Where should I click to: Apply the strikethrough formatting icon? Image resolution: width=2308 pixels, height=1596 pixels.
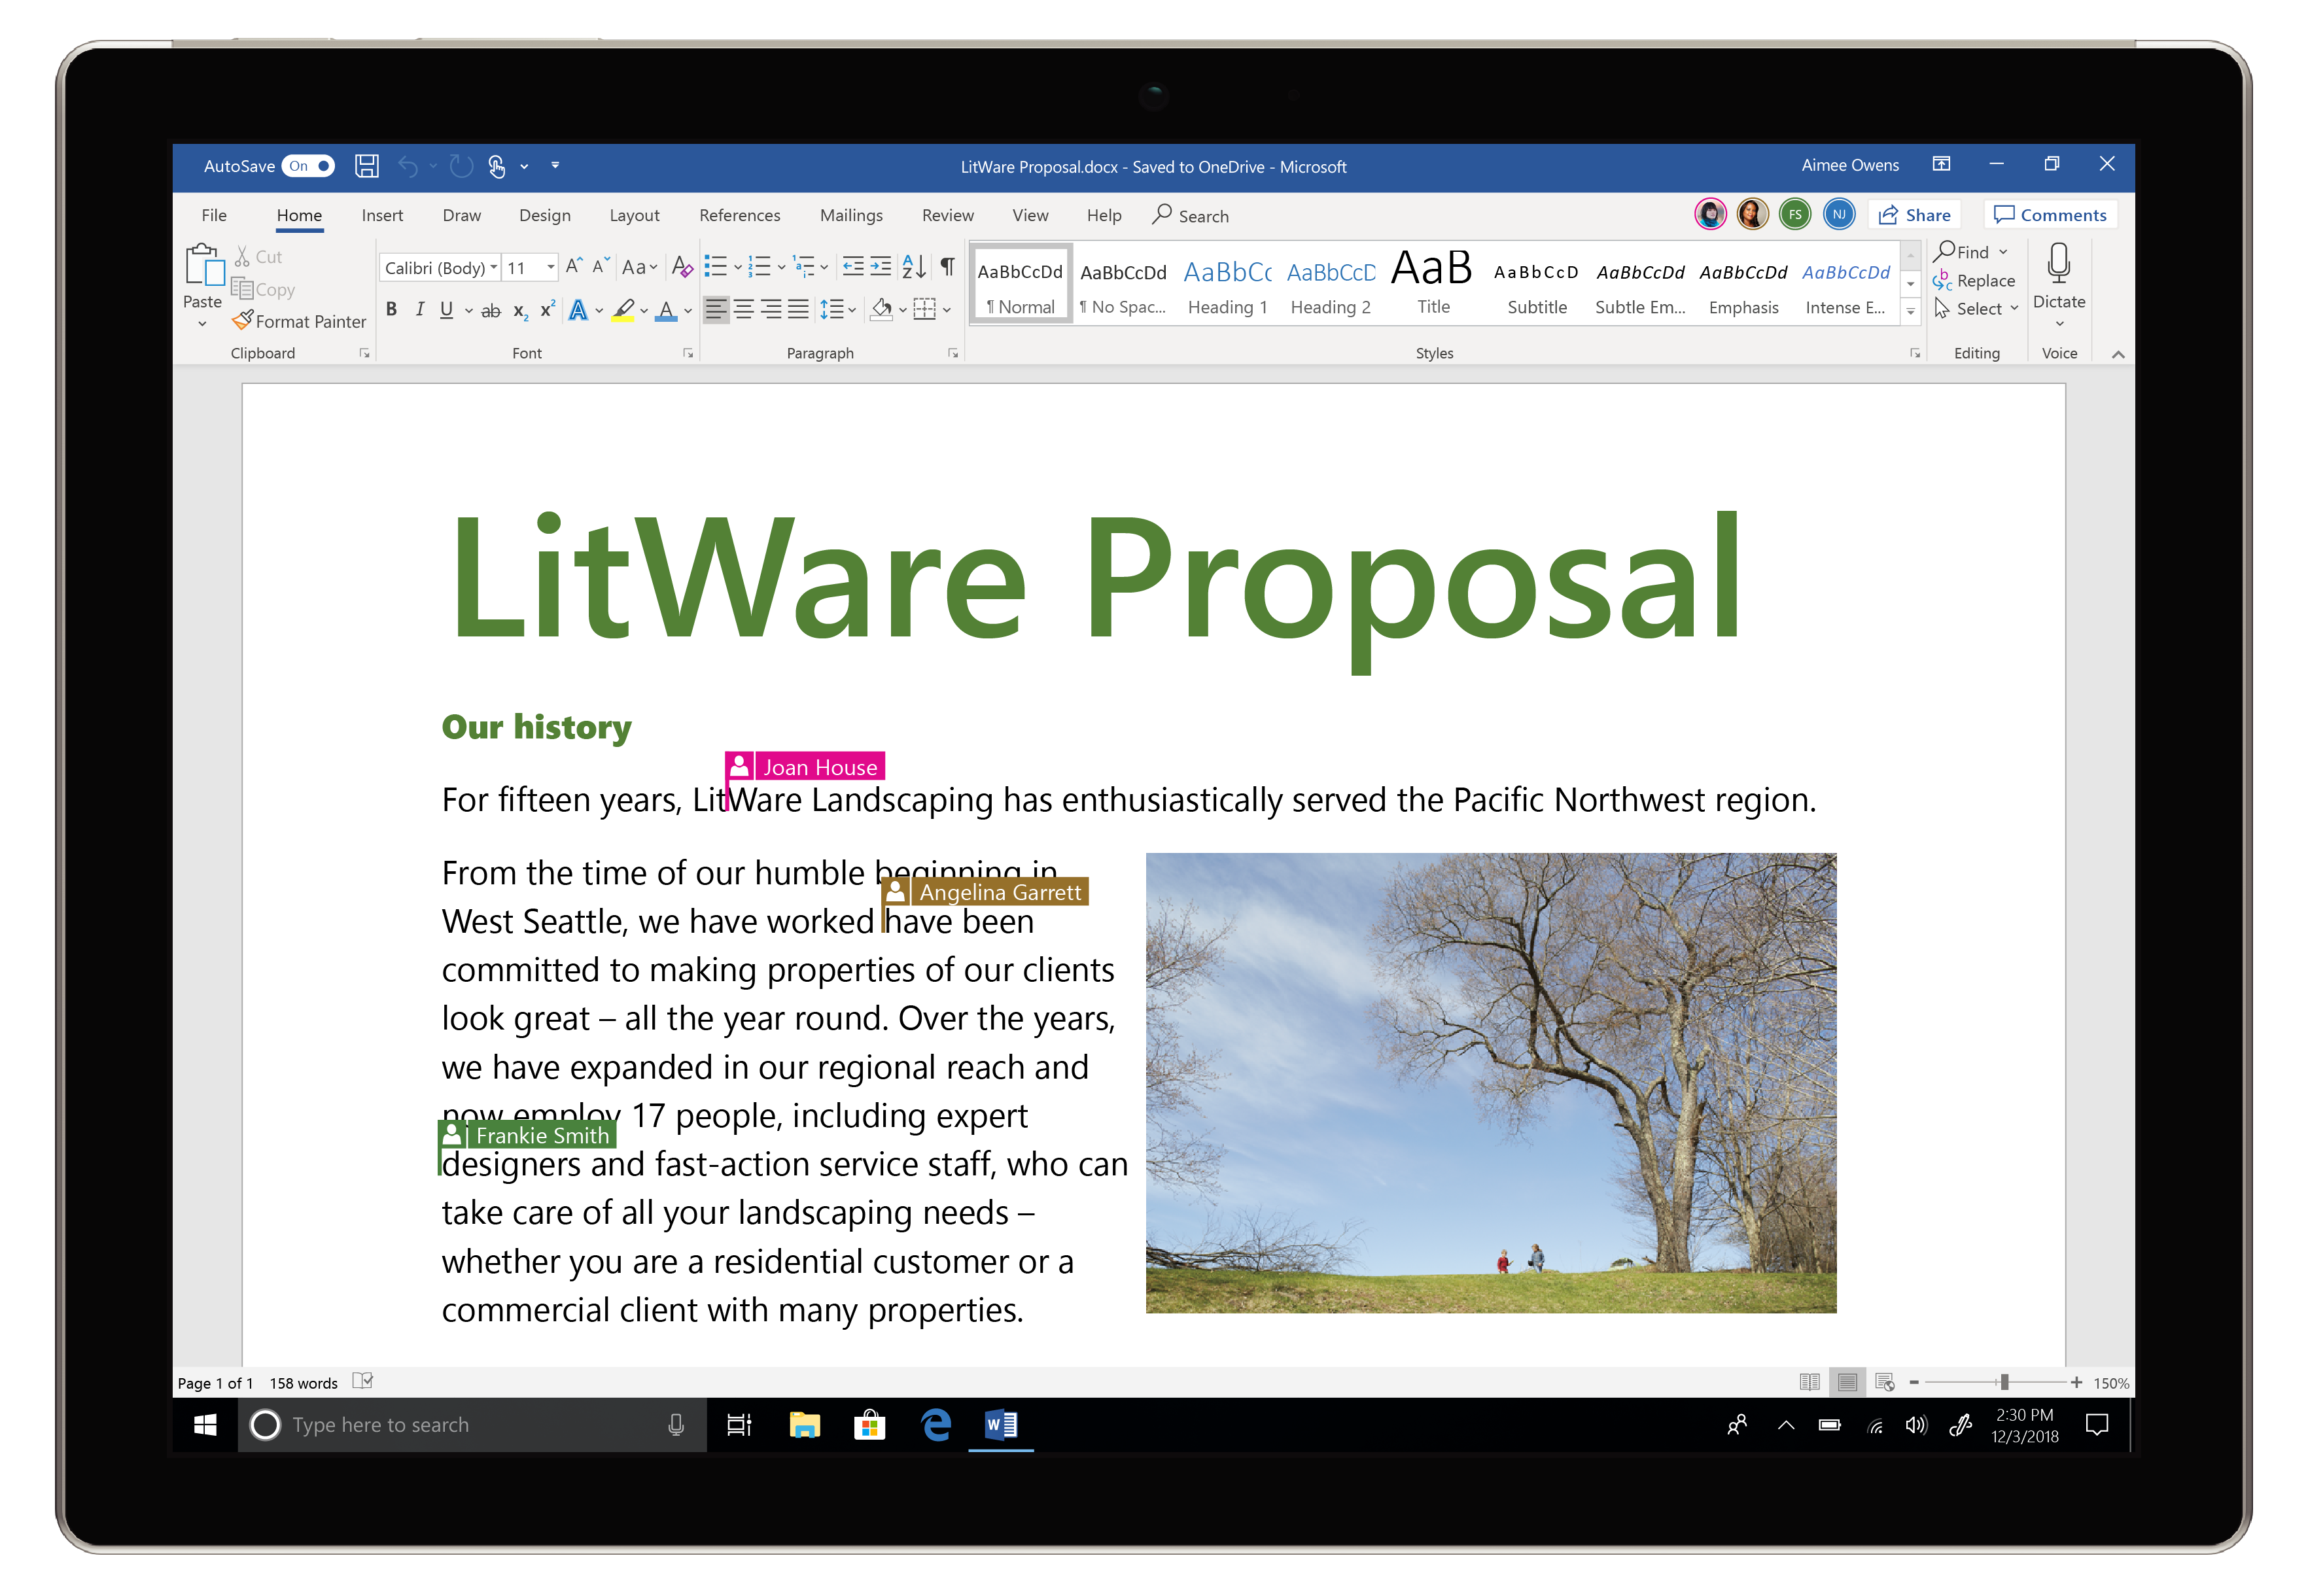click(x=490, y=311)
